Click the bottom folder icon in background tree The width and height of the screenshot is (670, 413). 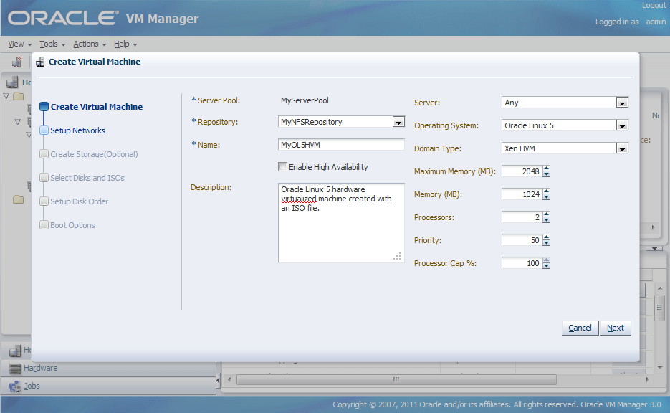point(19,199)
